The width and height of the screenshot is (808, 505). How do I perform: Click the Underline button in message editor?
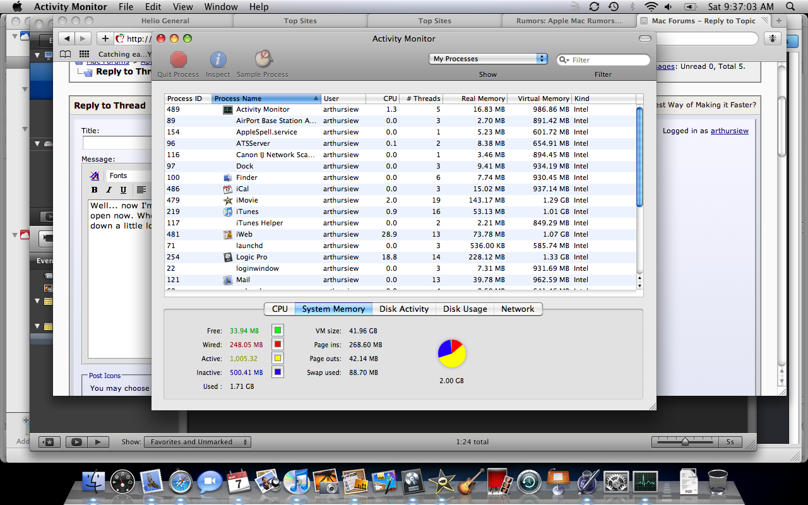pyautogui.click(x=123, y=189)
